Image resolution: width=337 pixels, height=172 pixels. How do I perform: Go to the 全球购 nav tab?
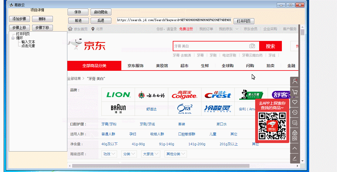pos(228,66)
